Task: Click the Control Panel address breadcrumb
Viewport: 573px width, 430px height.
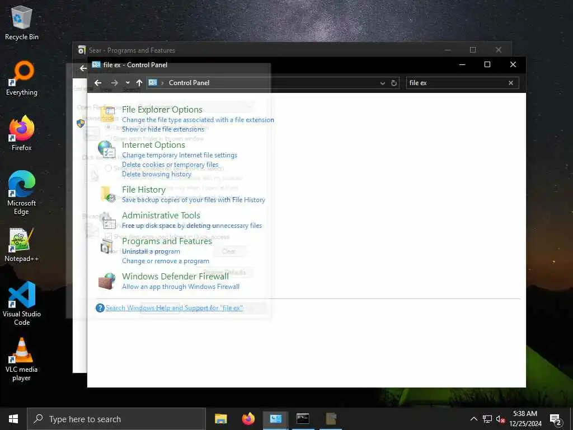Action: (189, 83)
